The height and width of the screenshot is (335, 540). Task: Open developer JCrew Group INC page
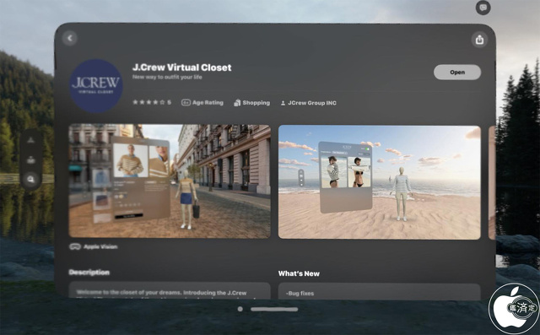tap(309, 103)
